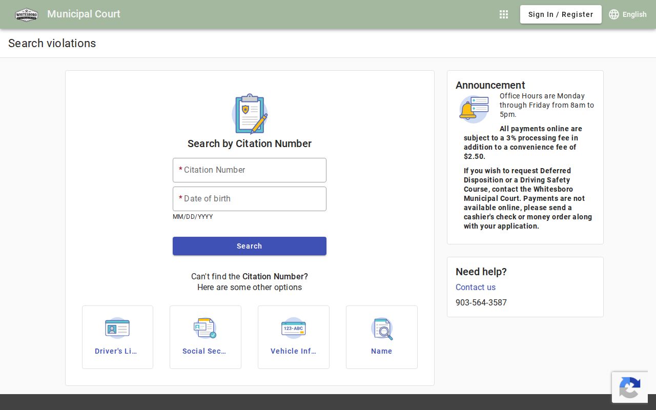Screen dimensions: 656x410
Task: Click the announcement bell icon
Action: [x=473, y=109]
